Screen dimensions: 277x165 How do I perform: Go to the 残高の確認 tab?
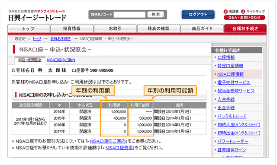click(x=159, y=29)
